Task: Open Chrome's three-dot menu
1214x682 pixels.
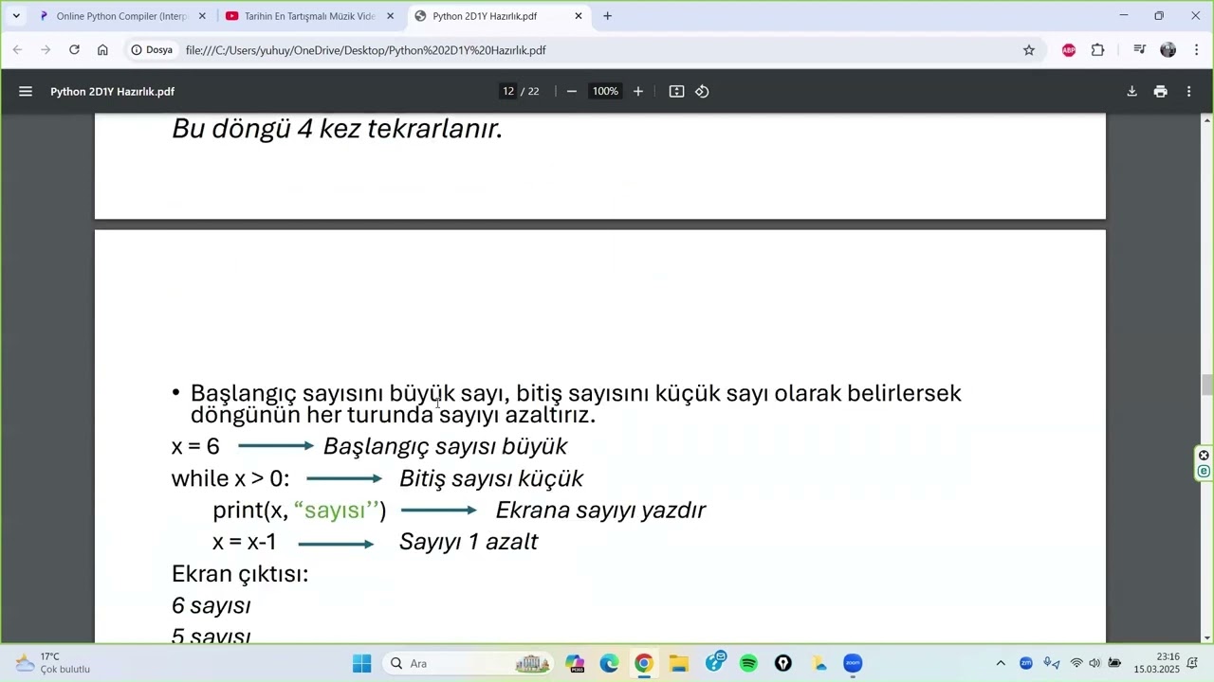Action: point(1196,50)
